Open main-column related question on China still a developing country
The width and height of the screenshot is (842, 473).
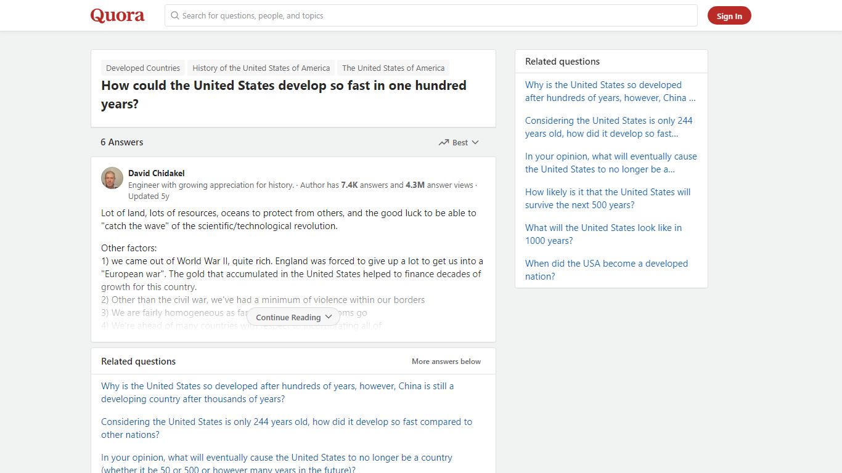tap(277, 392)
